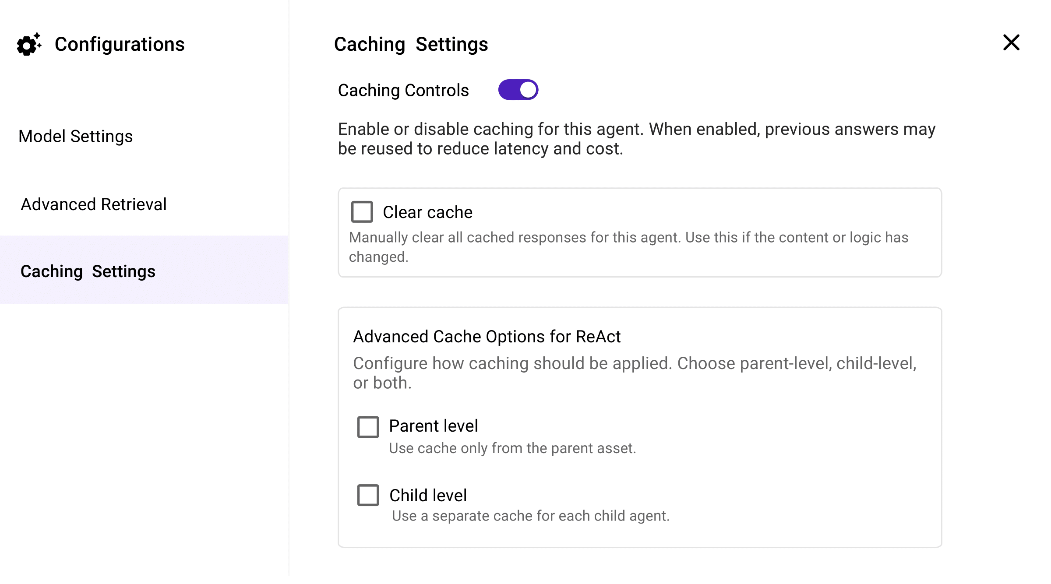
Task: Tick the Child level checkbox
Action: (368, 495)
